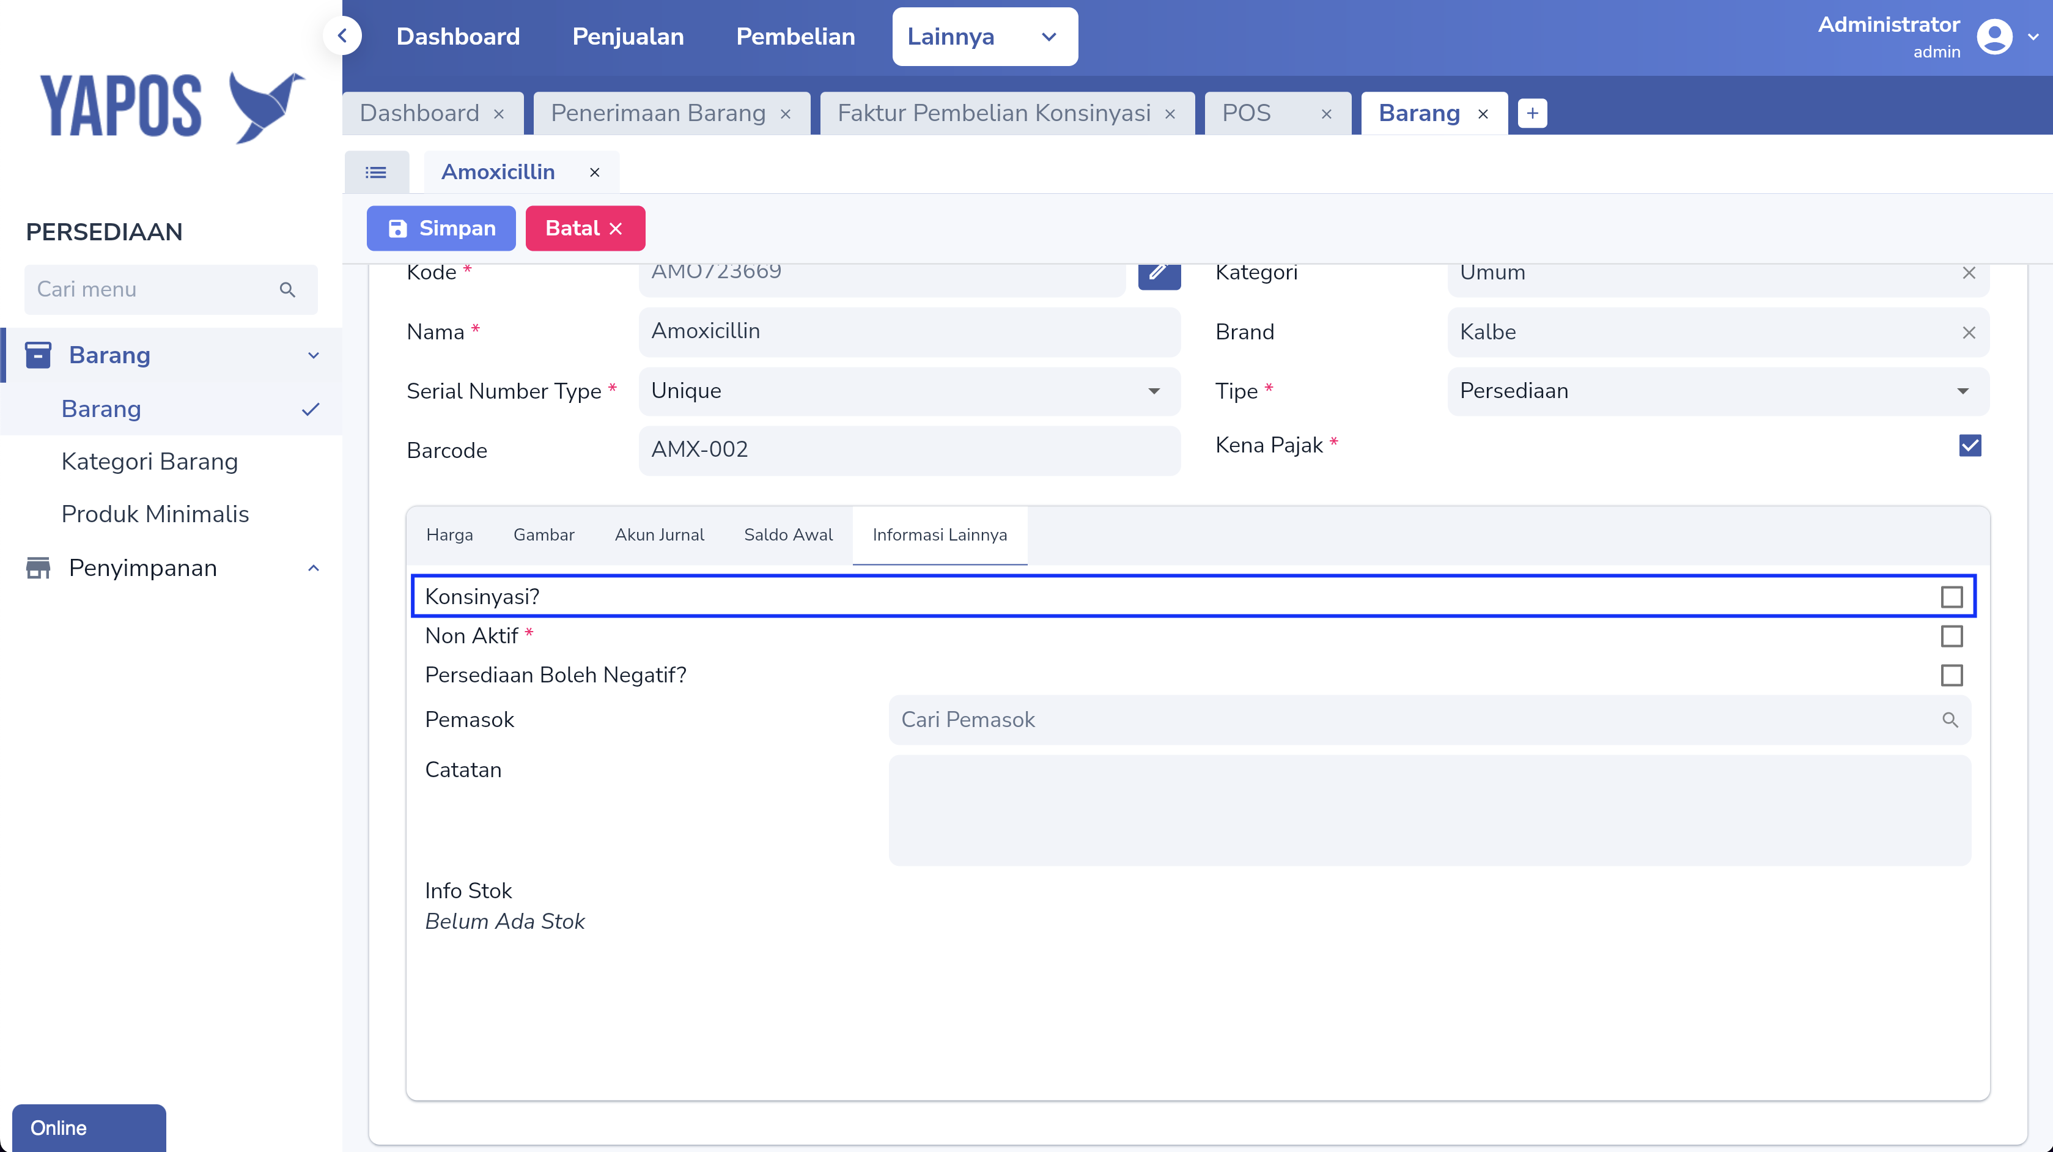The width and height of the screenshot is (2053, 1152).
Task: Close the POS tab
Action: click(1326, 114)
